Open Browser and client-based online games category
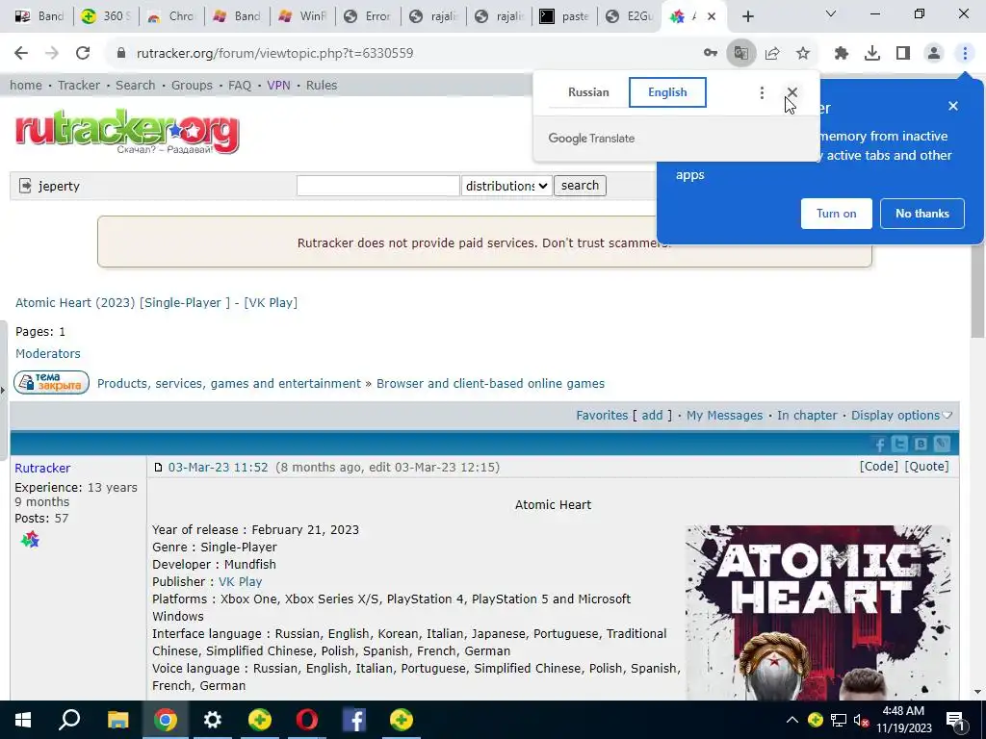 coord(490,383)
